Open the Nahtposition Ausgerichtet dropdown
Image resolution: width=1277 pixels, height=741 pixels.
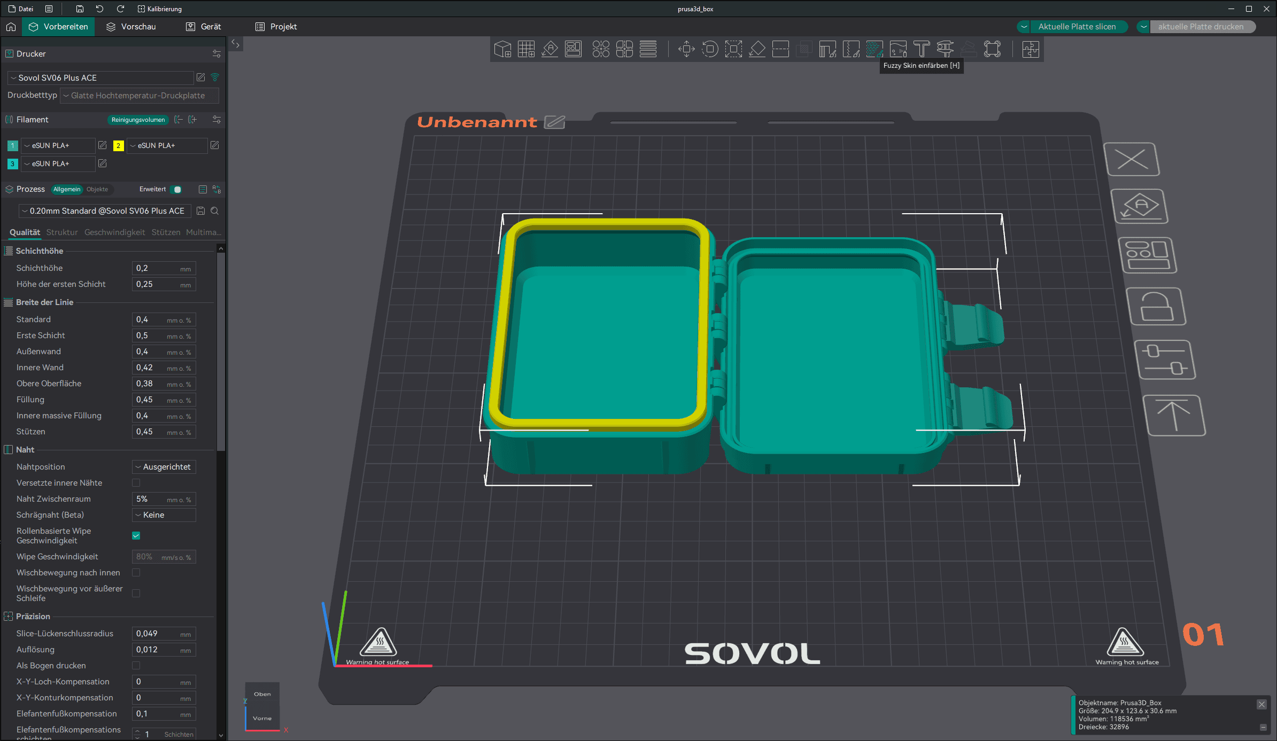pyautogui.click(x=164, y=467)
